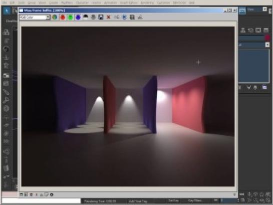Open the Key Filters button
Viewport: 273px width, 205px height.
[x=195, y=200]
